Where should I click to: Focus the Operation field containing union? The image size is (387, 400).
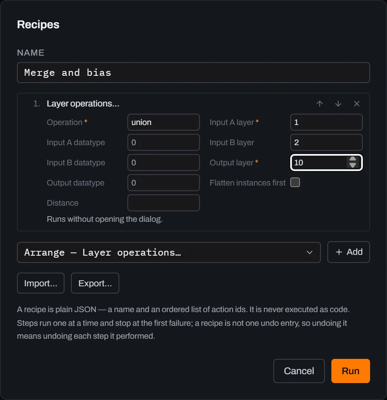(164, 122)
